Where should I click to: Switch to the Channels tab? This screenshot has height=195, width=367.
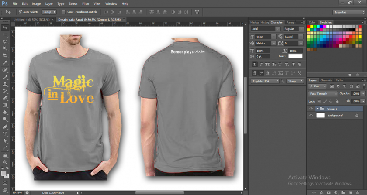[x=326, y=80]
